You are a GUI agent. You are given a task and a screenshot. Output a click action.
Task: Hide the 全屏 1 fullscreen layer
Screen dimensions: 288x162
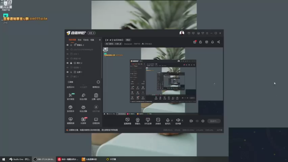(67, 72)
